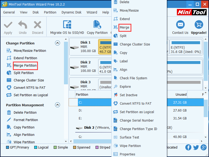
Task: Click the Move/Resize Partition sidebar icon
Action: 9,50
